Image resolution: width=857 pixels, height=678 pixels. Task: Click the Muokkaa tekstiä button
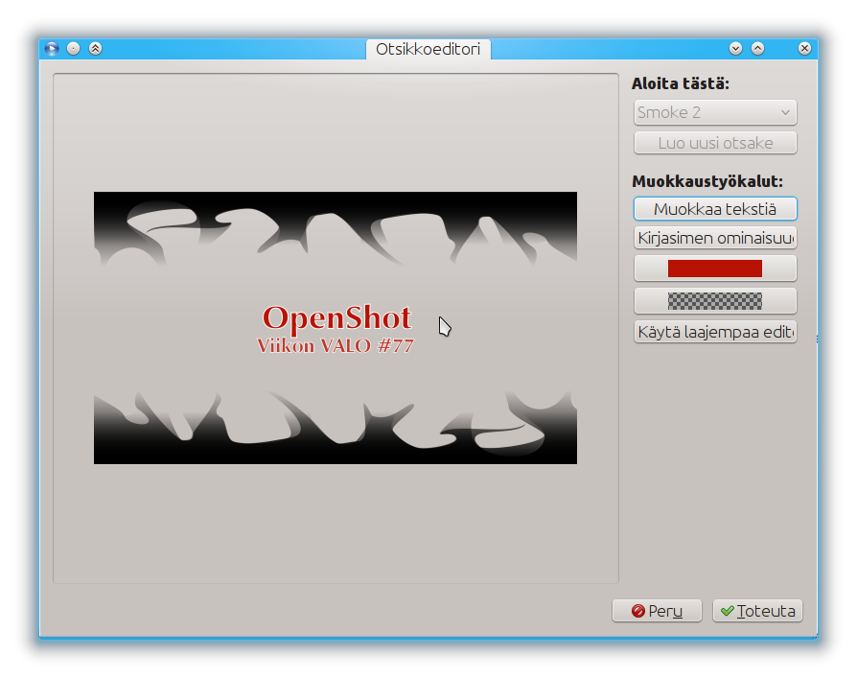[x=715, y=209]
